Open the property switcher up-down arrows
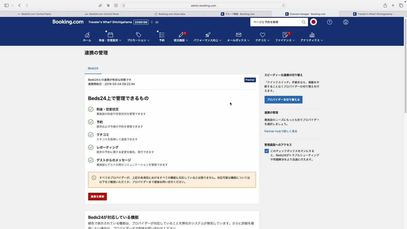Screen dimensions: 407x229 point(152,22)
